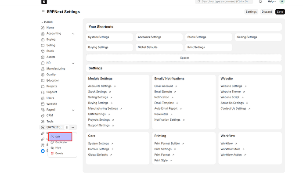Toggle the sidebar hamburger menu icon
The image size is (303, 176).
tap(43, 12)
